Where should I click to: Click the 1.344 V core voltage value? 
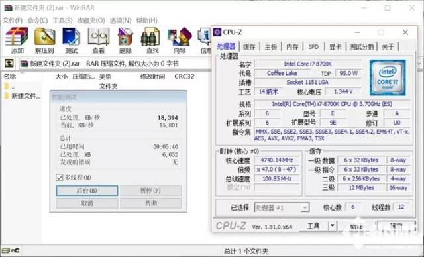click(x=343, y=91)
